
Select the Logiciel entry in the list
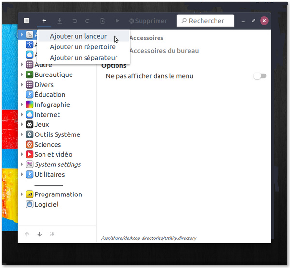coord(46,205)
